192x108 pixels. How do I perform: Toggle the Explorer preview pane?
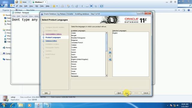click(184, 10)
